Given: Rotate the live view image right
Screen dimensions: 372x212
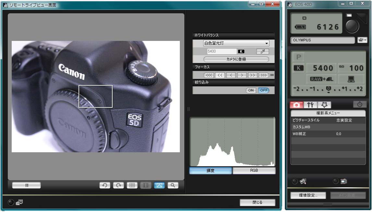Looking at the screenshot, I should click(x=118, y=185).
